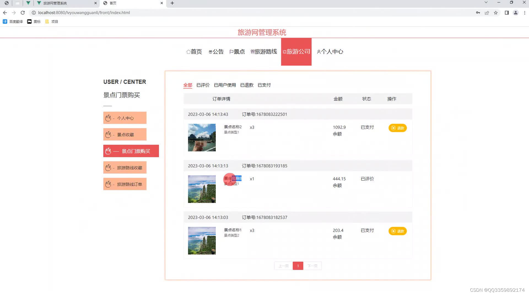Screen dimensions: 529x295
Task: Click the forward navigation arrow
Action: 14,13
